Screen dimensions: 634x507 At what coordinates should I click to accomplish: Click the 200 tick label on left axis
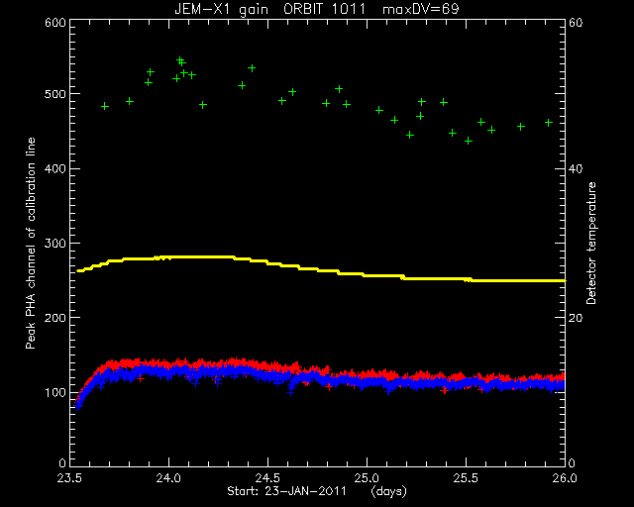coord(55,318)
